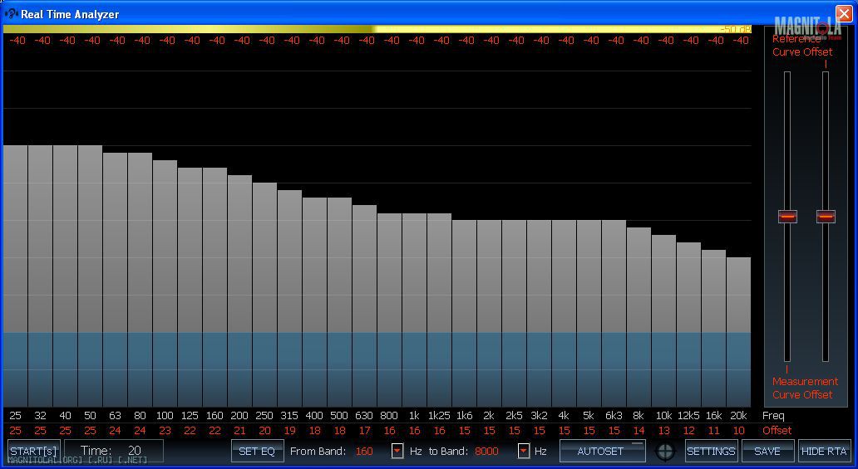Click the Freq row label
The height and width of the screenshot is (469, 858).
click(773, 415)
